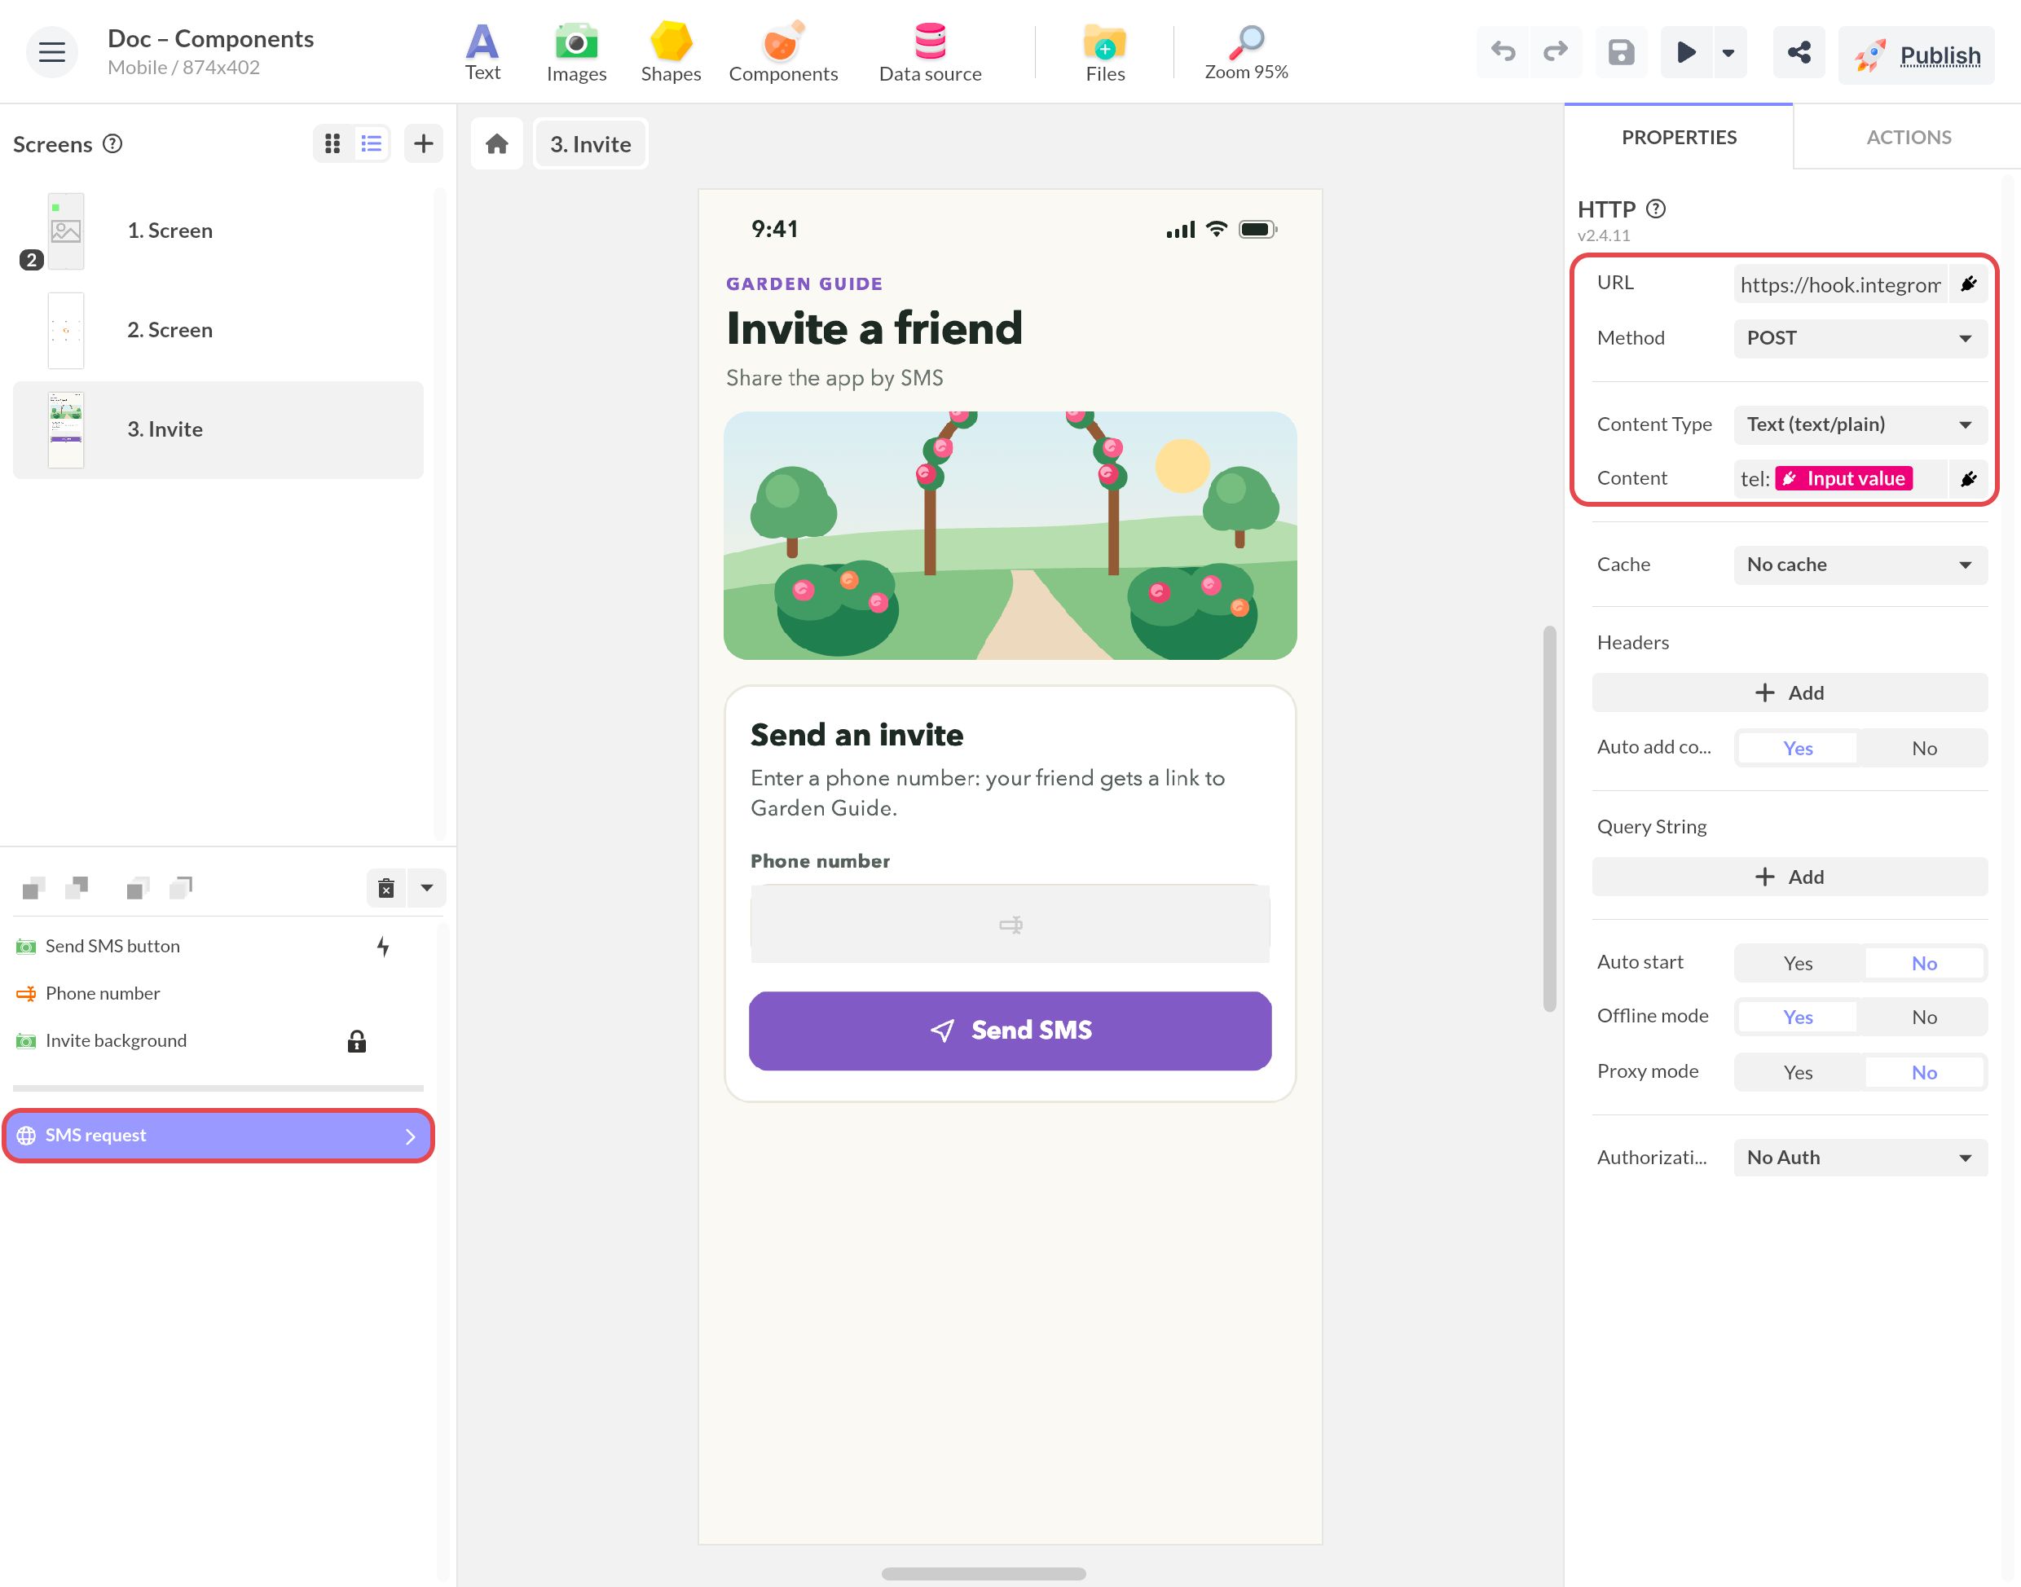This screenshot has width=2021, height=1587.
Task: Go to the home screen breadcrumb
Action: (x=497, y=144)
